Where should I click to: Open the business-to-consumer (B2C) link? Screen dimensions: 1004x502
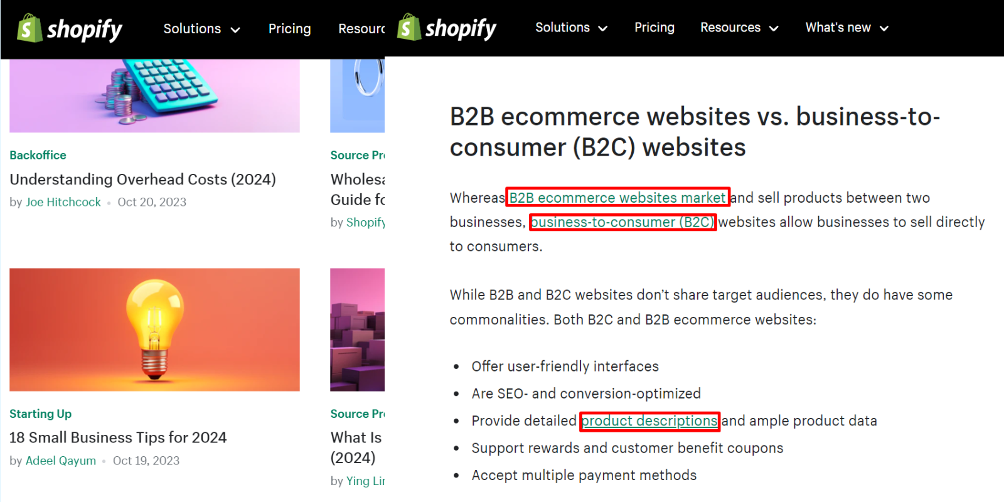622,222
